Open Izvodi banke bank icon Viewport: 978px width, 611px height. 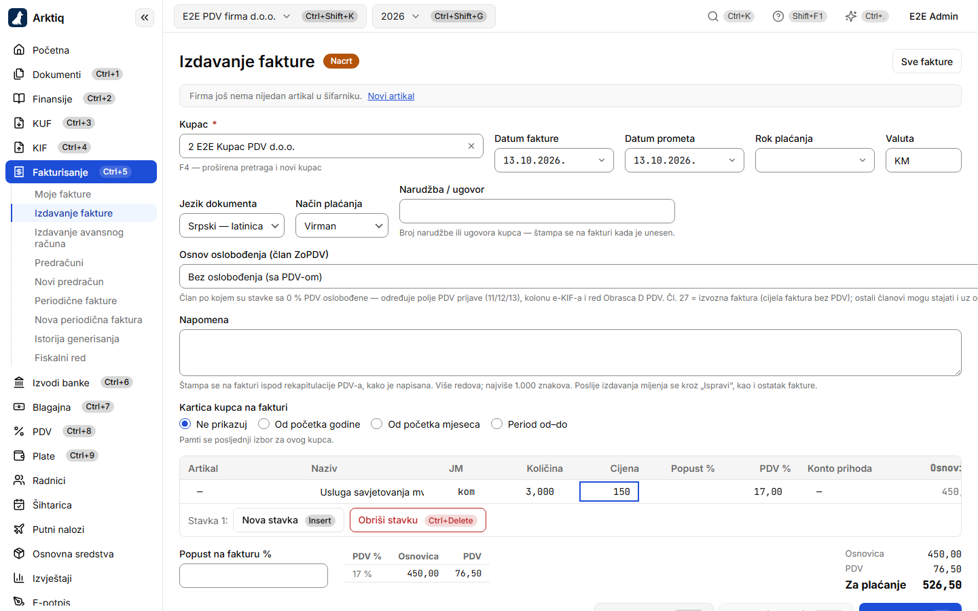tap(19, 382)
